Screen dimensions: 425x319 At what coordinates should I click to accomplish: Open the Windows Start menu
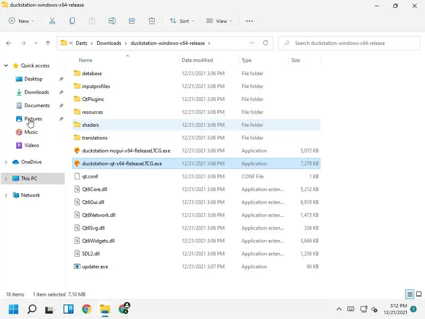[x=14, y=309]
